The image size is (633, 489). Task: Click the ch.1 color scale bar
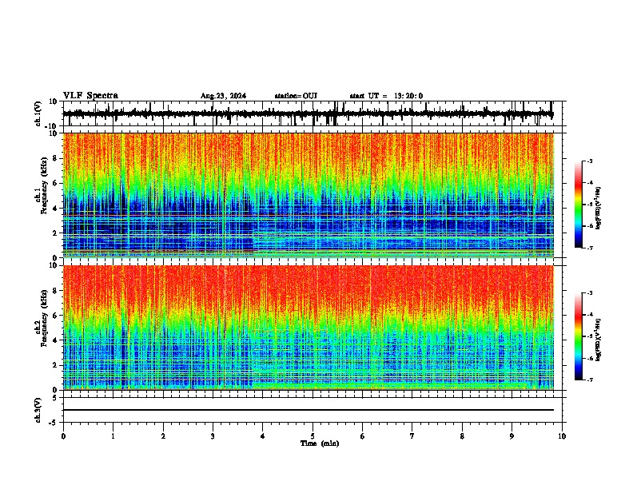(x=579, y=205)
